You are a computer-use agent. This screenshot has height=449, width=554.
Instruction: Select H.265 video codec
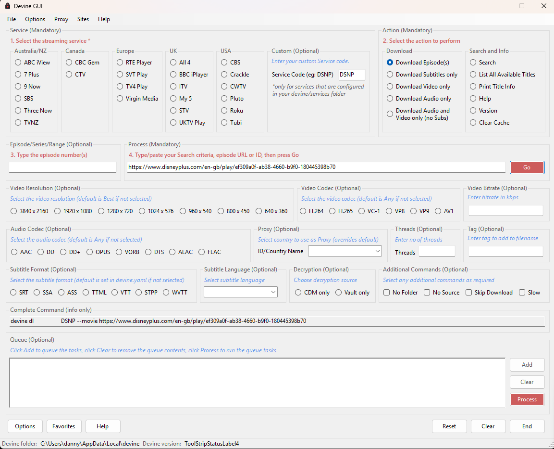pos(341,211)
